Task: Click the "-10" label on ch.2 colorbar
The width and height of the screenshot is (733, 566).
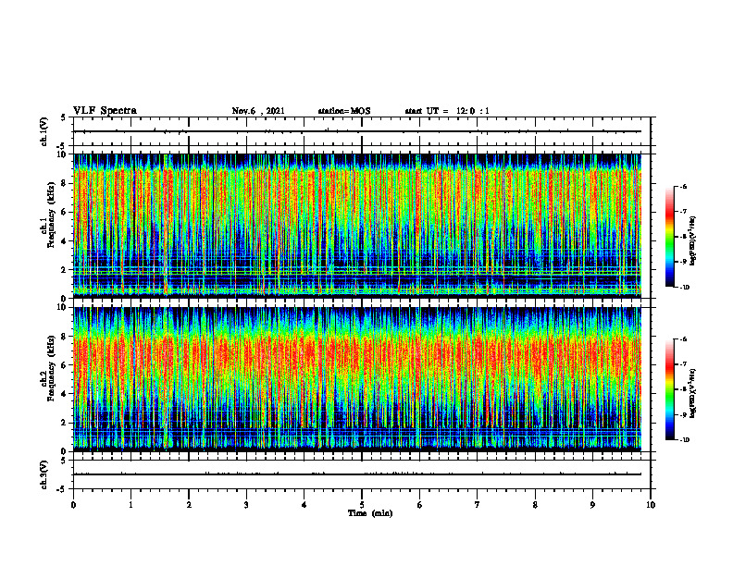Action: (x=684, y=440)
